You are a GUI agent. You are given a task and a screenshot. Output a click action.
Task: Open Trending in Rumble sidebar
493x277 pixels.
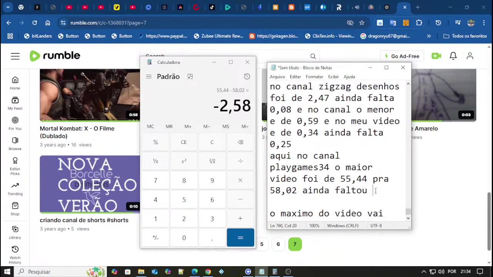pyautogui.click(x=15, y=189)
